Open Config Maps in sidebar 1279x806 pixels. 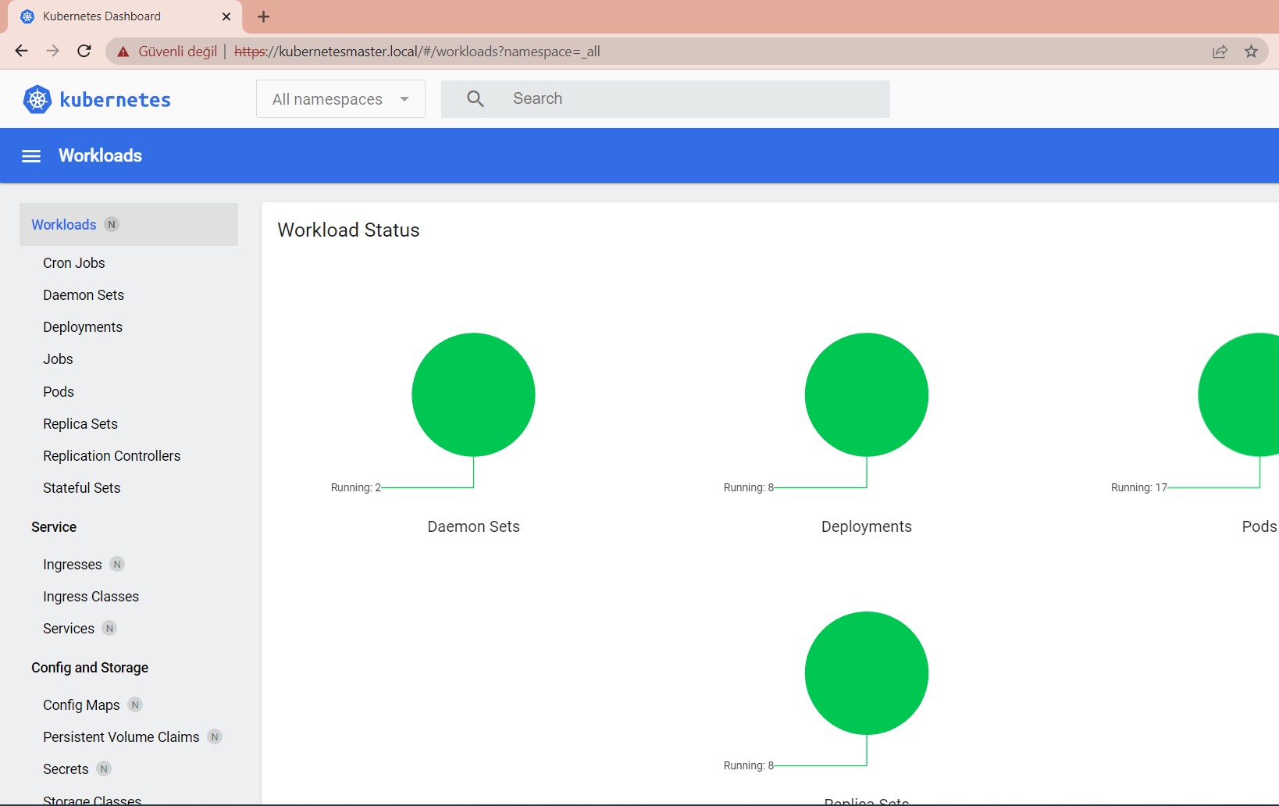click(x=81, y=705)
